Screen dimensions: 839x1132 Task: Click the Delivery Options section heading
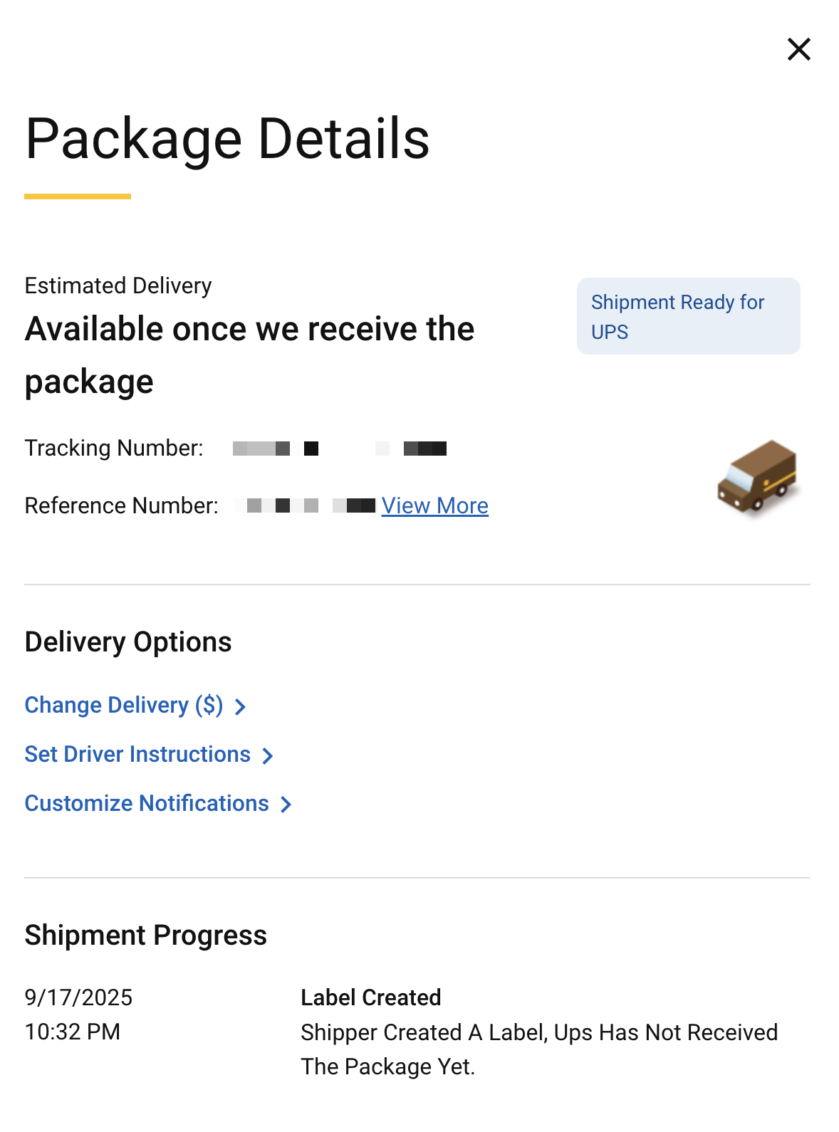point(128,642)
